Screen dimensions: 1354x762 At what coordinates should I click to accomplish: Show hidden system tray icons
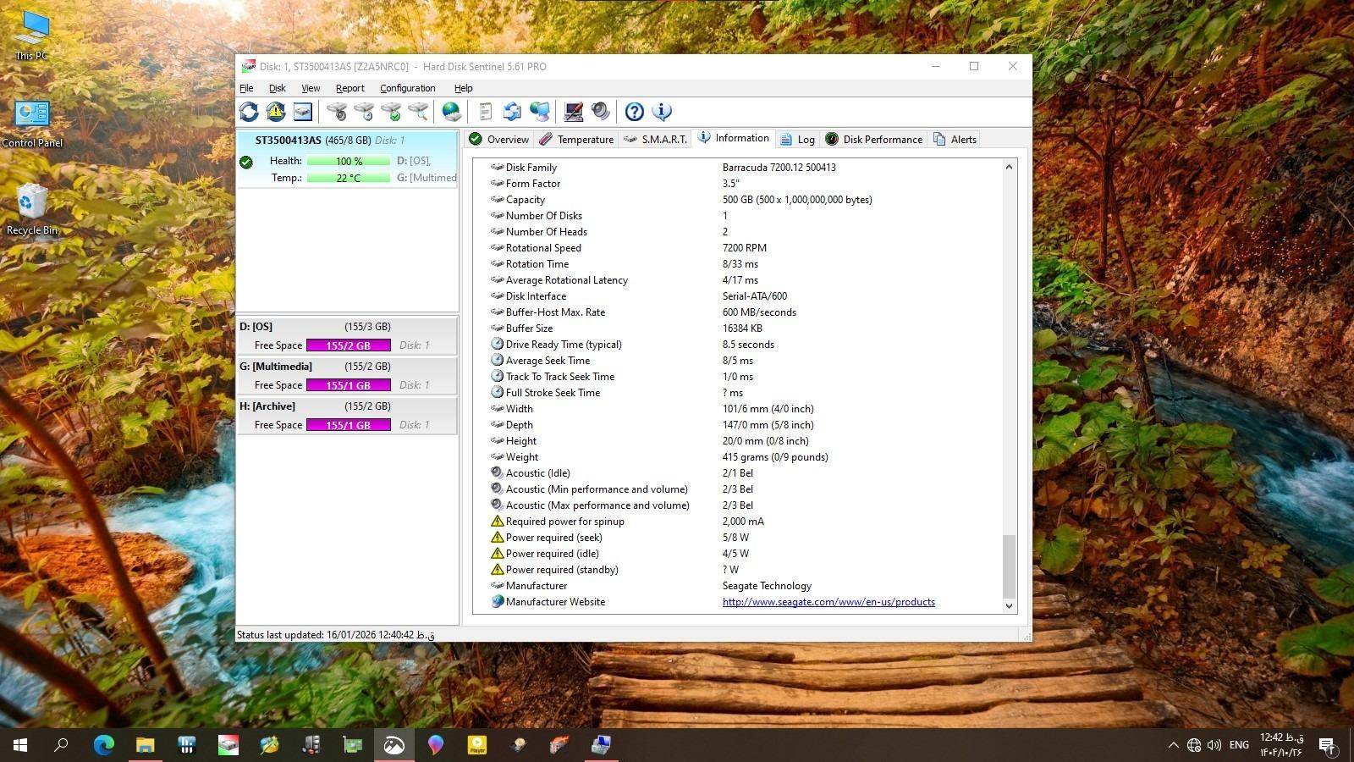pyautogui.click(x=1173, y=745)
